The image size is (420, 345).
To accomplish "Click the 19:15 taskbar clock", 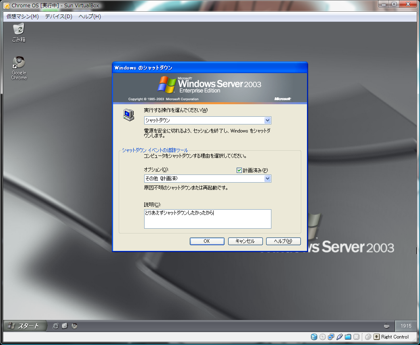I will click(x=406, y=326).
